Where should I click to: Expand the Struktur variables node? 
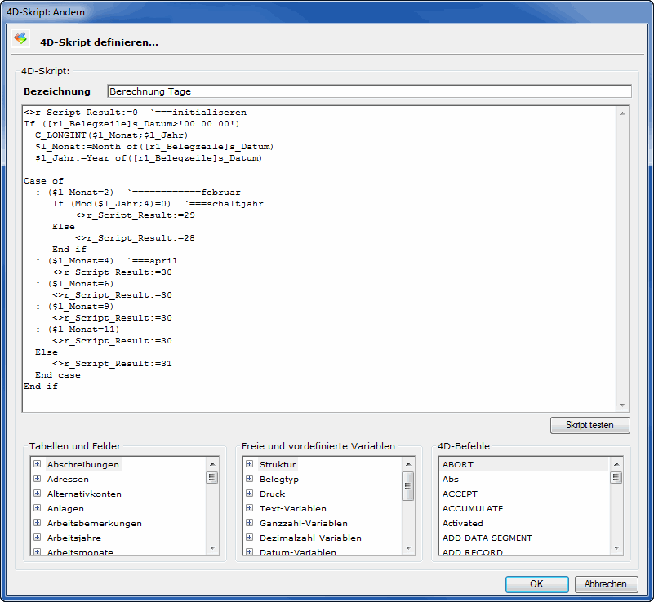point(250,464)
